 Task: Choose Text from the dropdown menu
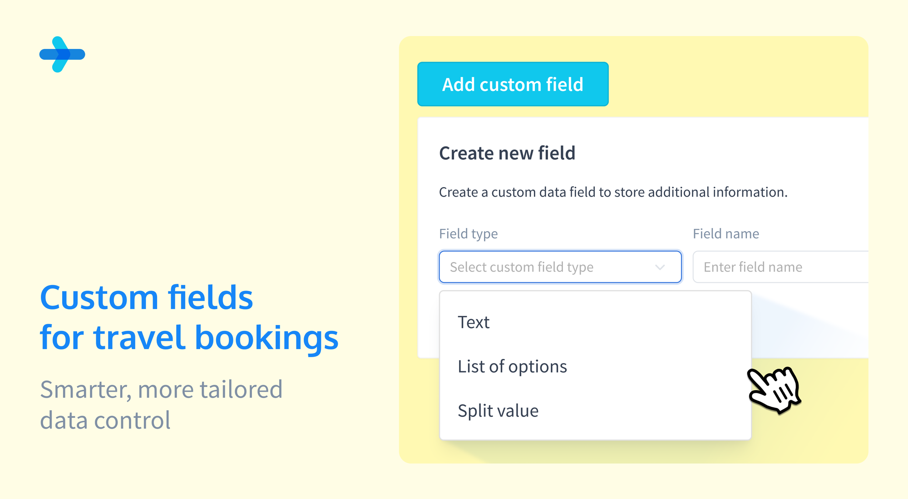point(474,322)
